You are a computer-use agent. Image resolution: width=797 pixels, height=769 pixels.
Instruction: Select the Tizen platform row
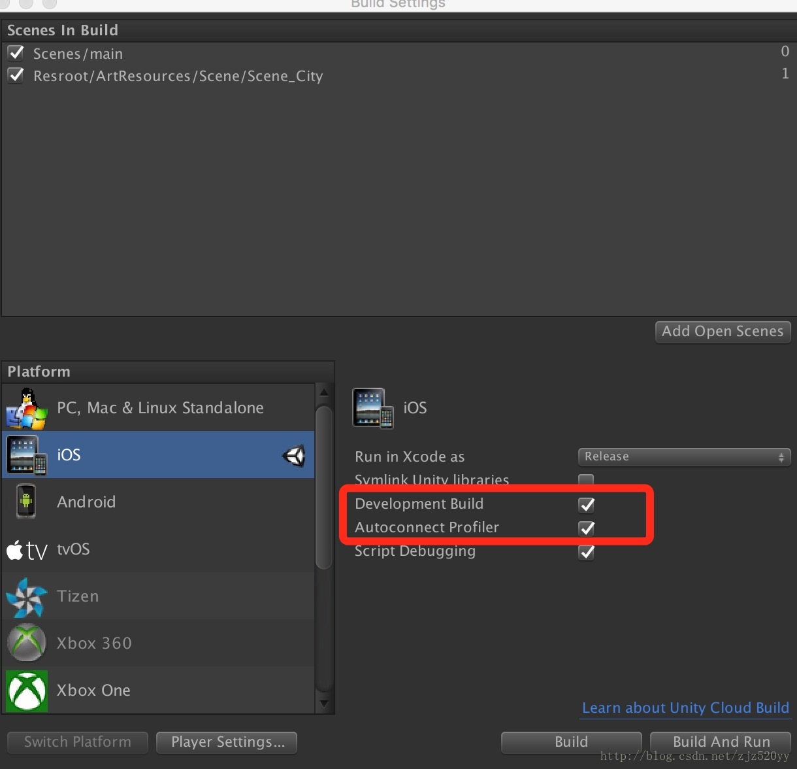159,596
